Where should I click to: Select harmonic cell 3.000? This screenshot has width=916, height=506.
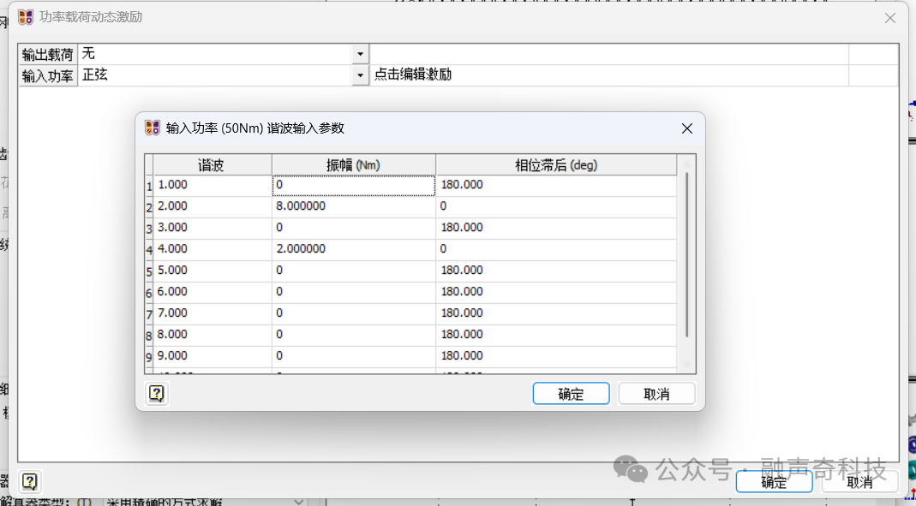(x=212, y=228)
